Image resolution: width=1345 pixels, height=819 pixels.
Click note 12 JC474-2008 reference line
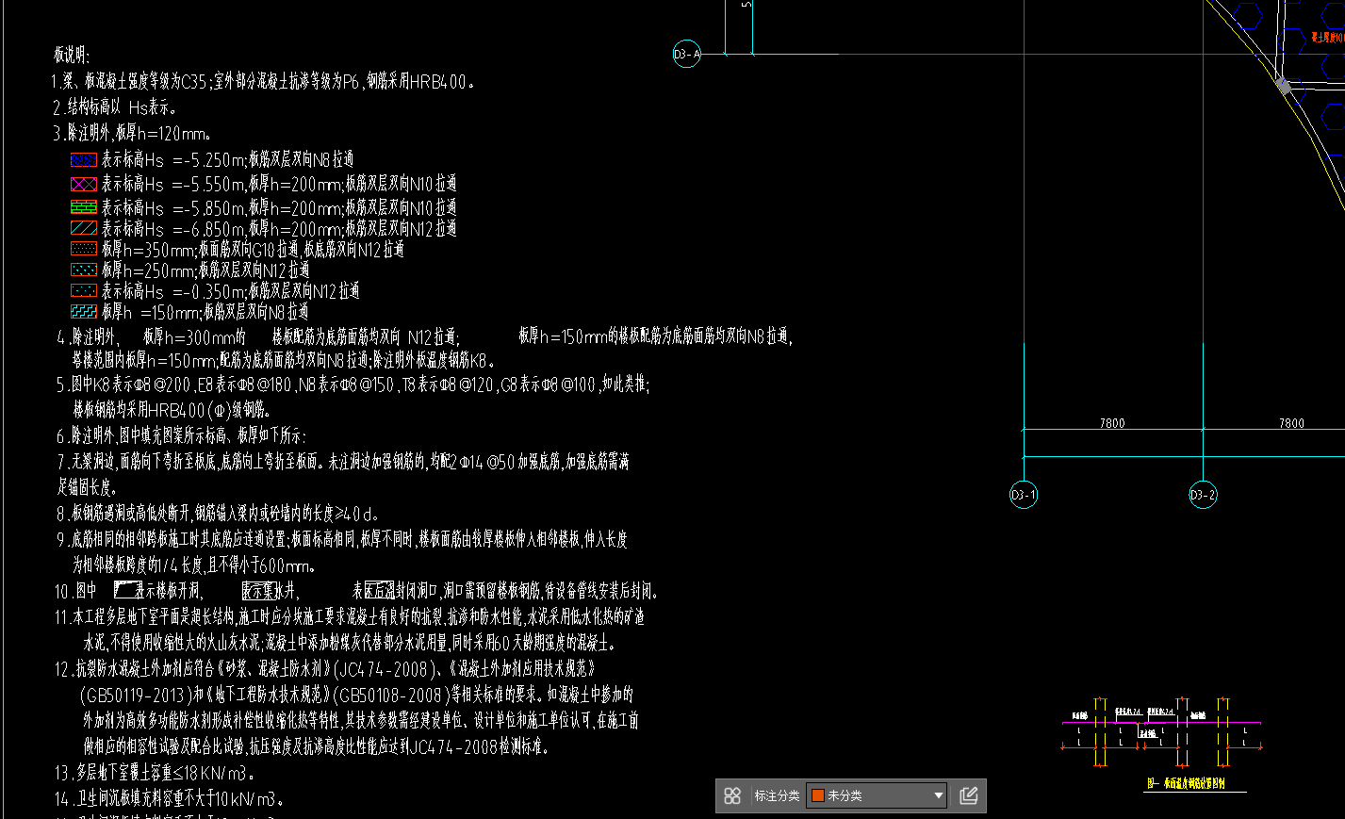click(x=325, y=669)
